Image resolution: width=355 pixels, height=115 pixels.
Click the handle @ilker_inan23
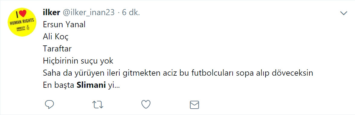pos(89,13)
